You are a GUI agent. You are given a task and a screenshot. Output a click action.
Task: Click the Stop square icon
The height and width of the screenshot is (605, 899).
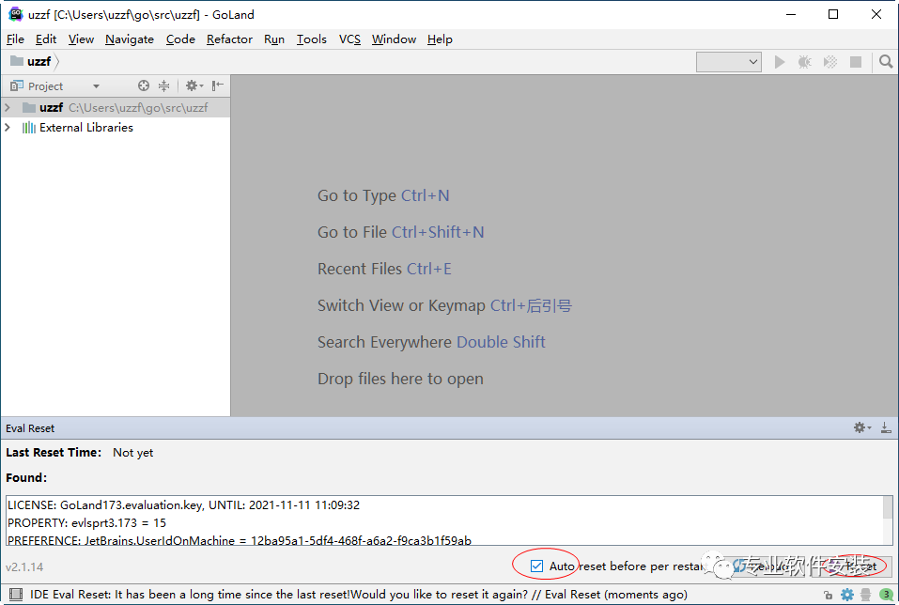(855, 62)
